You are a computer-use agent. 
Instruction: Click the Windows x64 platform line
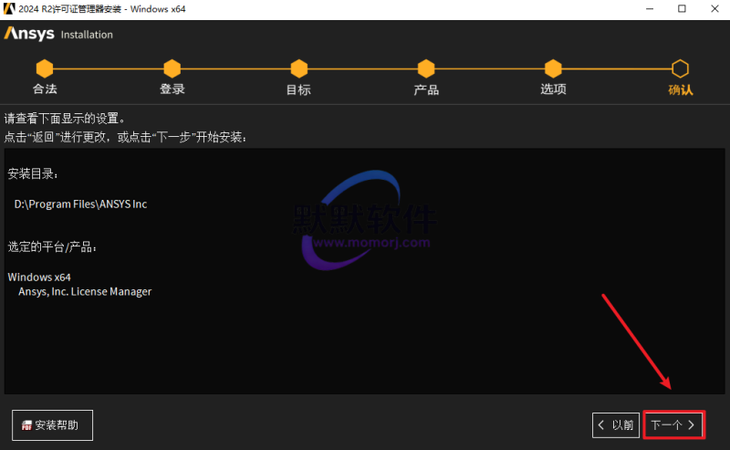(39, 277)
